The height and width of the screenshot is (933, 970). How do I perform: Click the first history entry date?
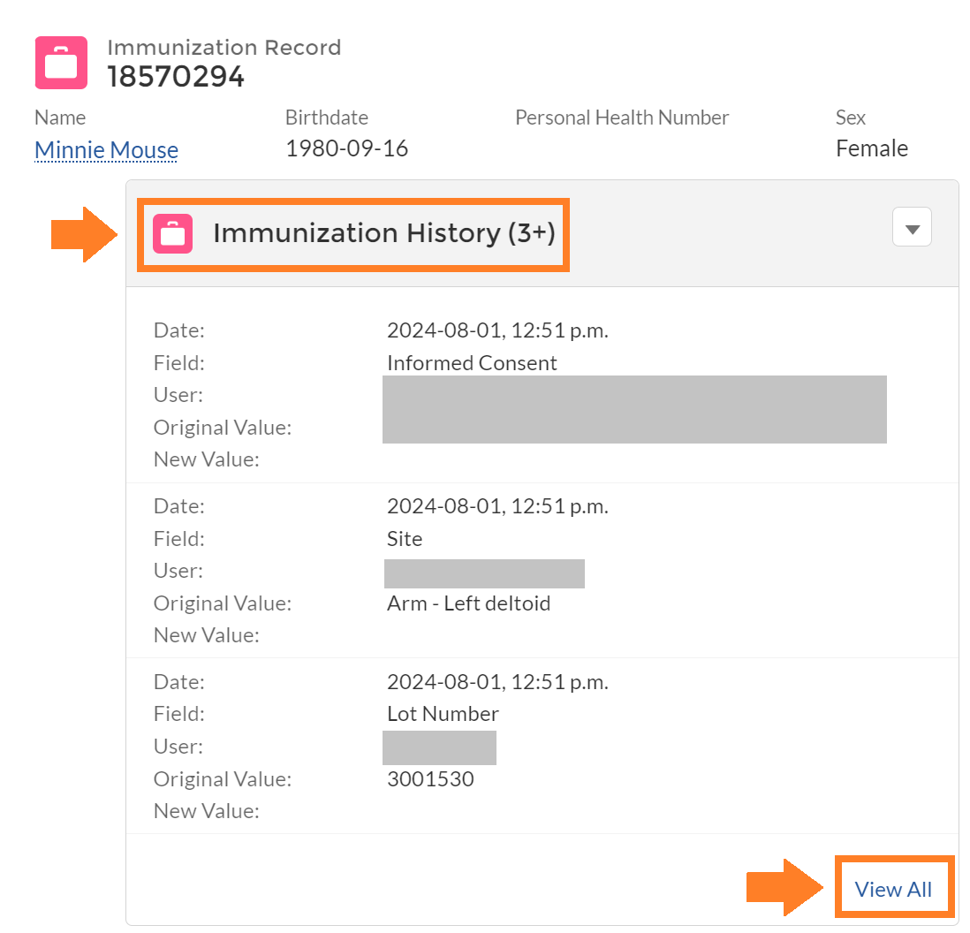pyautogui.click(x=498, y=331)
